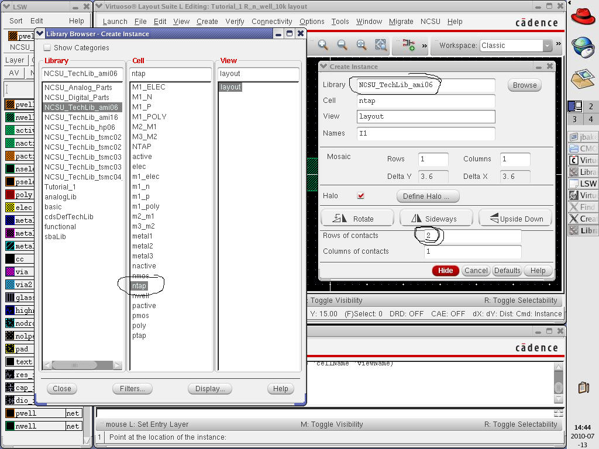Screen dimensions: 599x449
Task: Open the Verify menu
Action: [235, 22]
